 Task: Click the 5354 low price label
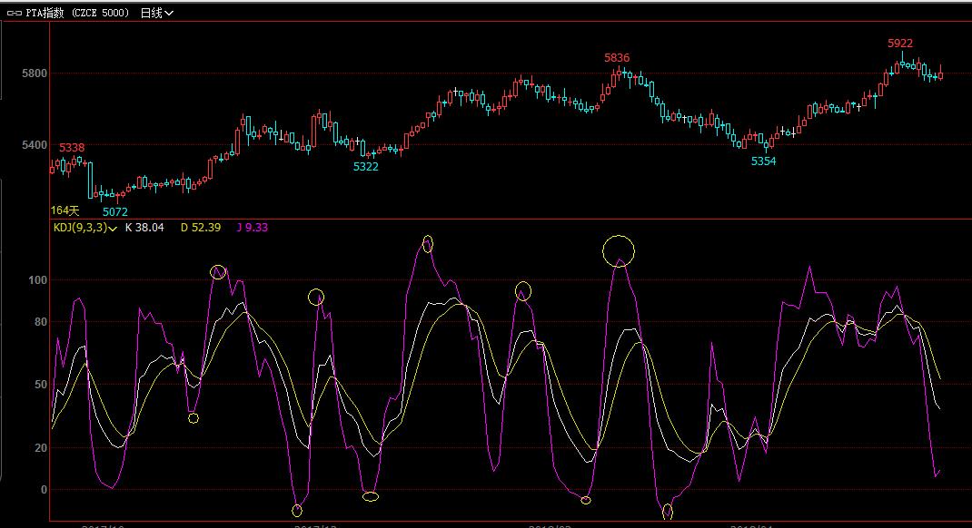[x=763, y=161]
